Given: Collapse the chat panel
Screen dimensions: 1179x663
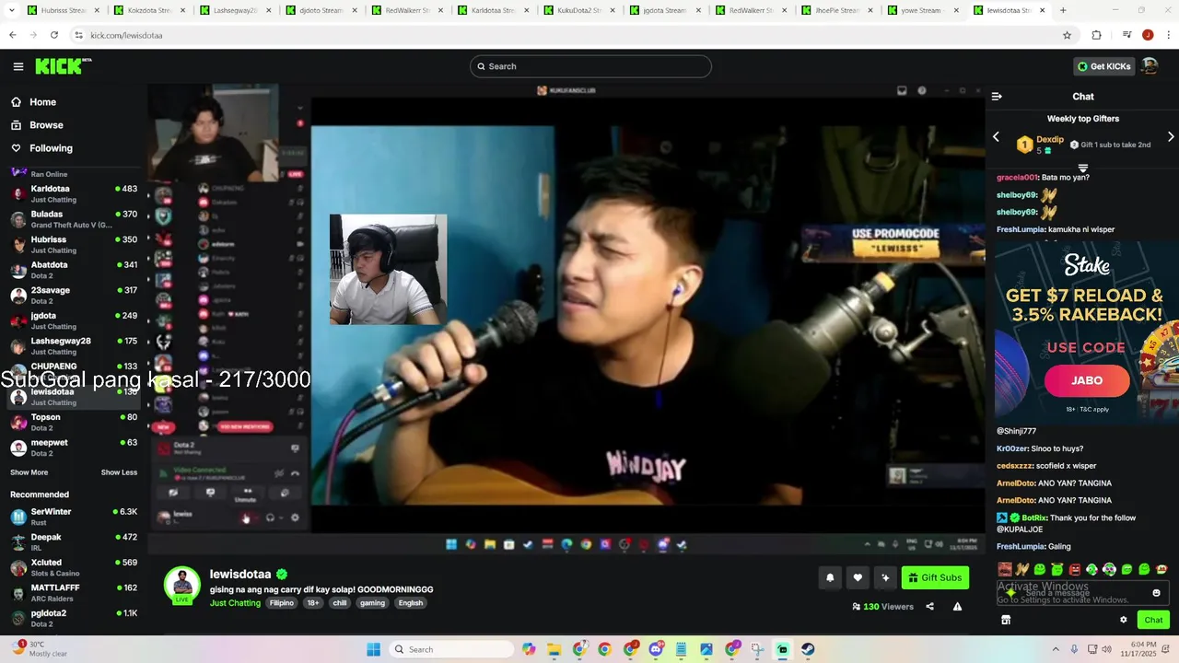Looking at the screenshot, I should [997, 96].
